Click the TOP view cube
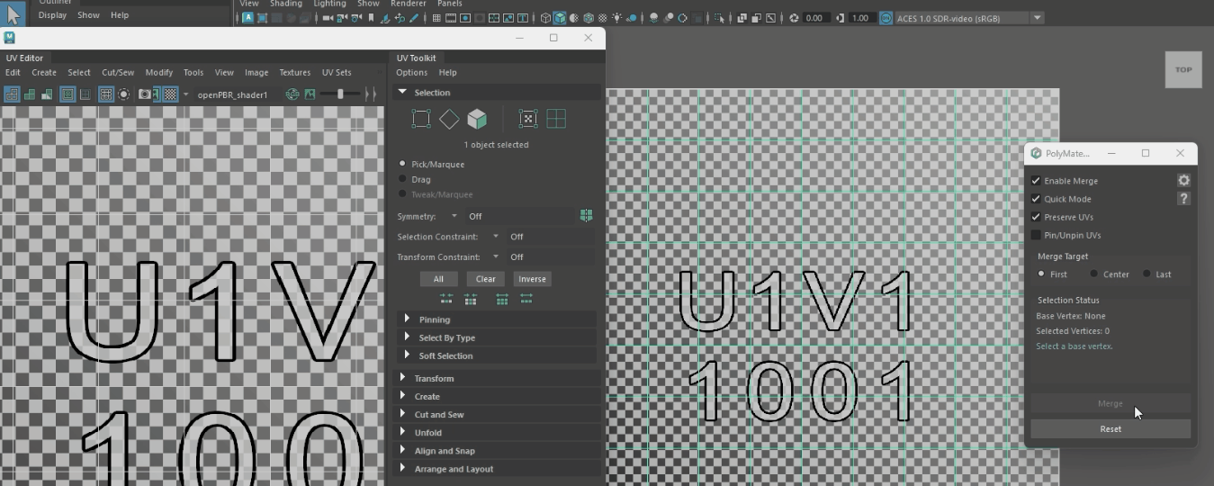The height and width of the screenshot is (486, 1214). tap(1183, 69)
